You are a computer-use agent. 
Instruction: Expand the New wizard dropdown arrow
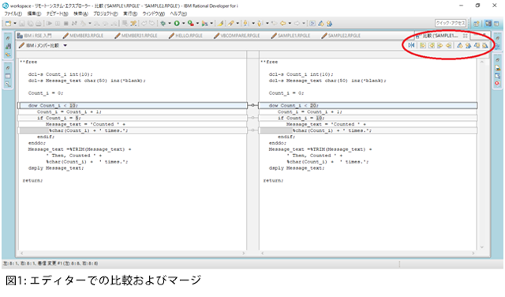[x=15, y=23]
